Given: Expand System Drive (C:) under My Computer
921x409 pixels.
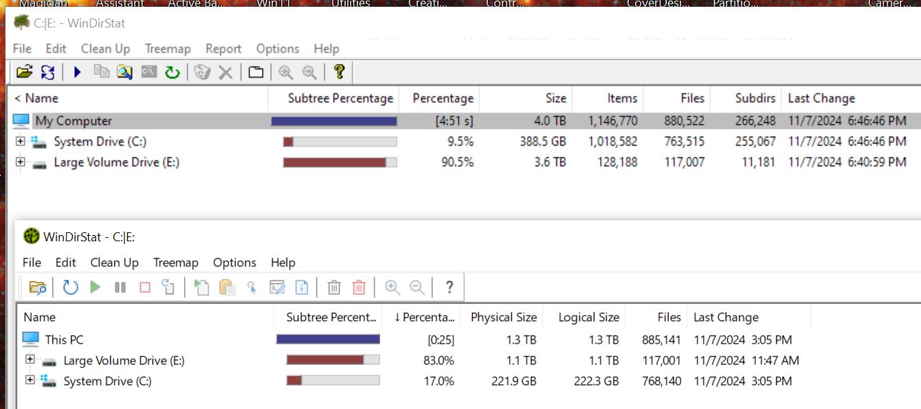Looking at the screenshot, I should point(20,142).
